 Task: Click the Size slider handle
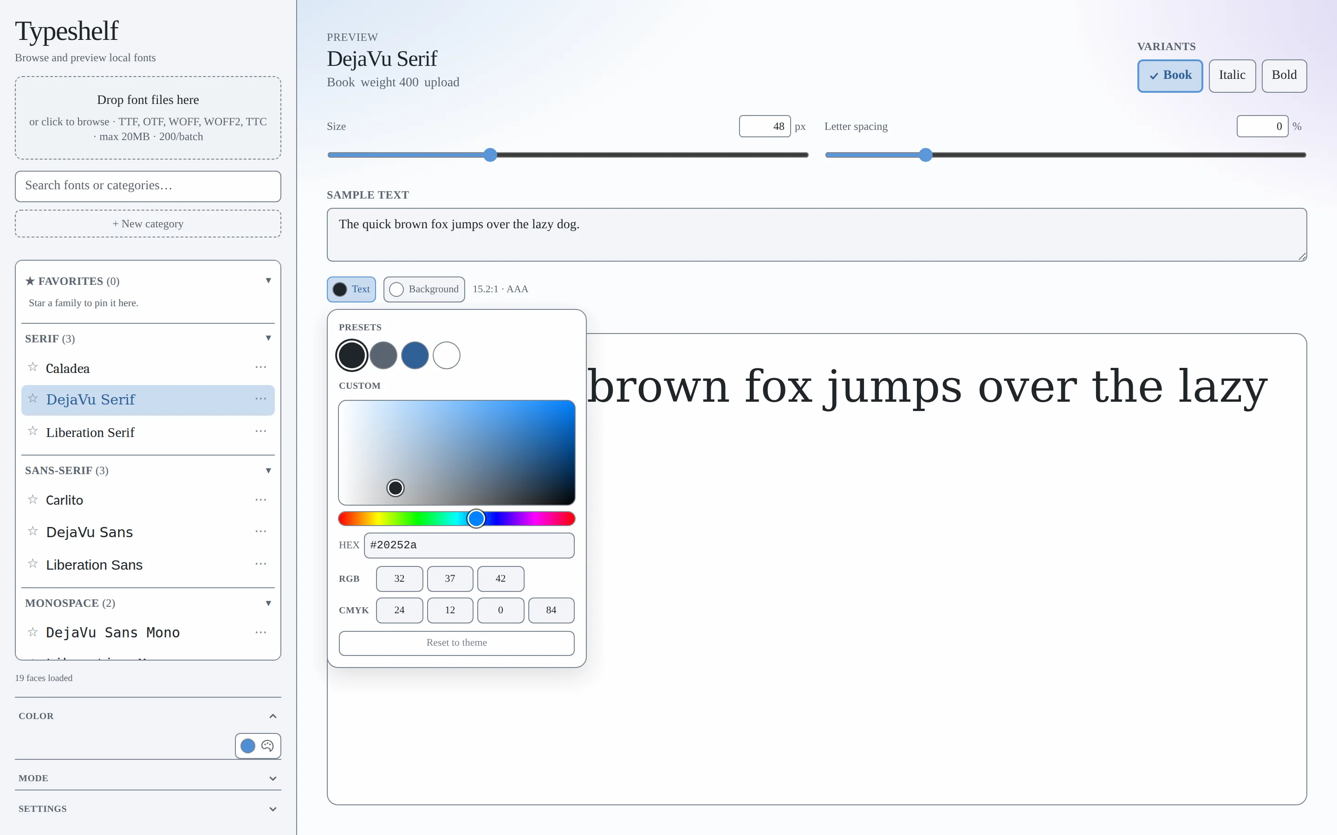[490, 155]
